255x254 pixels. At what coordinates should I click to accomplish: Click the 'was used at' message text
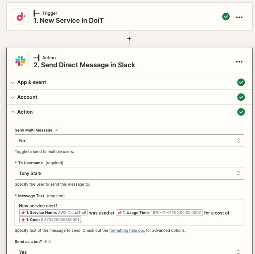(x=102, y=213)
